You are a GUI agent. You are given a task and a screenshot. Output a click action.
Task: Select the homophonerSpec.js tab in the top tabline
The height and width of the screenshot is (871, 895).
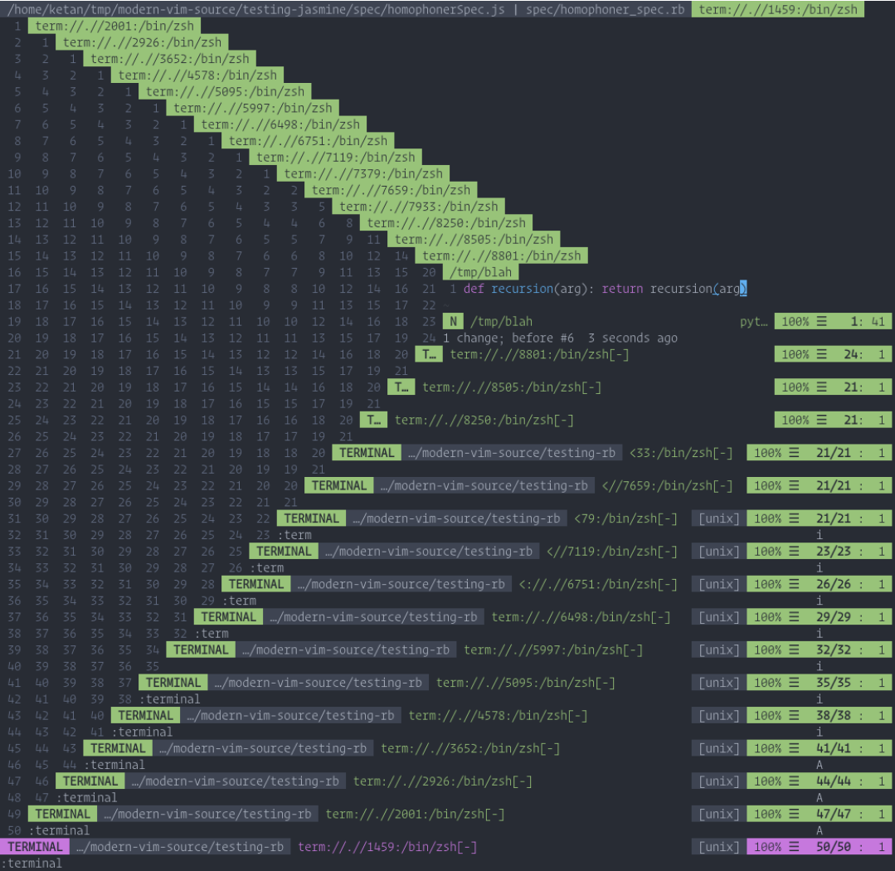tap(262, 9)
